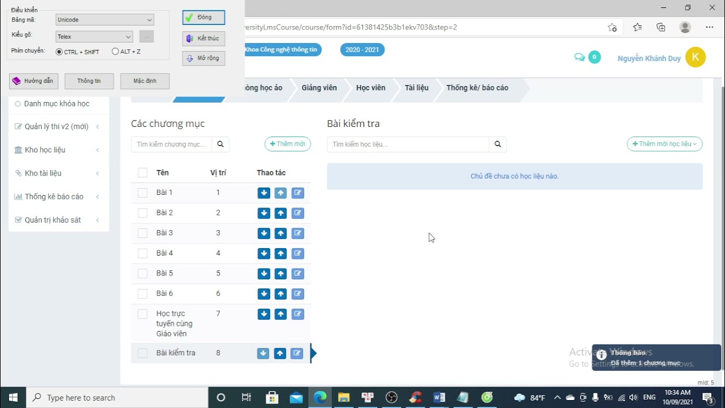Tick the checkbox for Bài 2
725x408 pixels.
pos(143,213)
